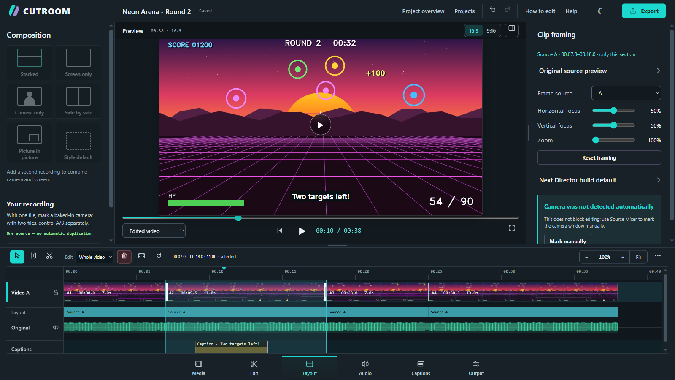This screenshot has height=380, width=675.
Task: Open the Media tab
Action: coord(199,368)
